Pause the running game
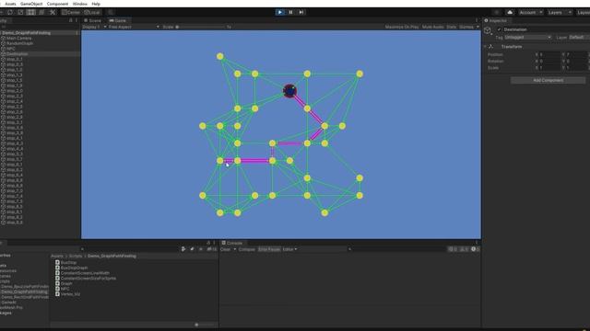 (290, 12)
